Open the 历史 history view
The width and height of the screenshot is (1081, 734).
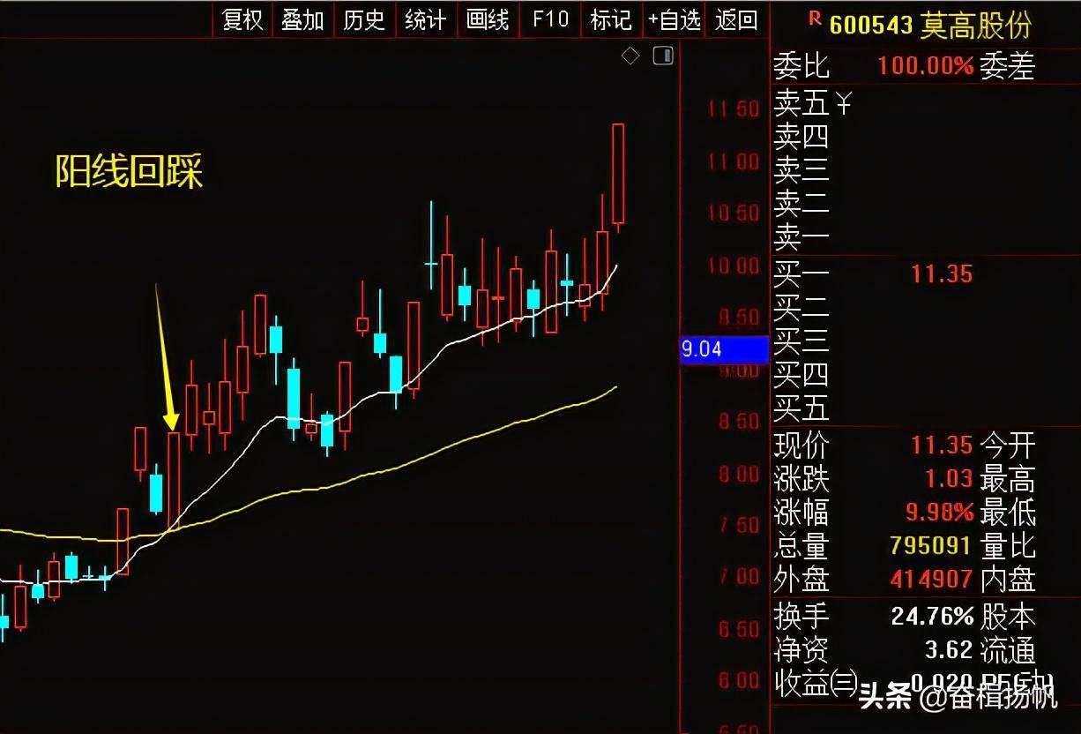click(364, 19)
